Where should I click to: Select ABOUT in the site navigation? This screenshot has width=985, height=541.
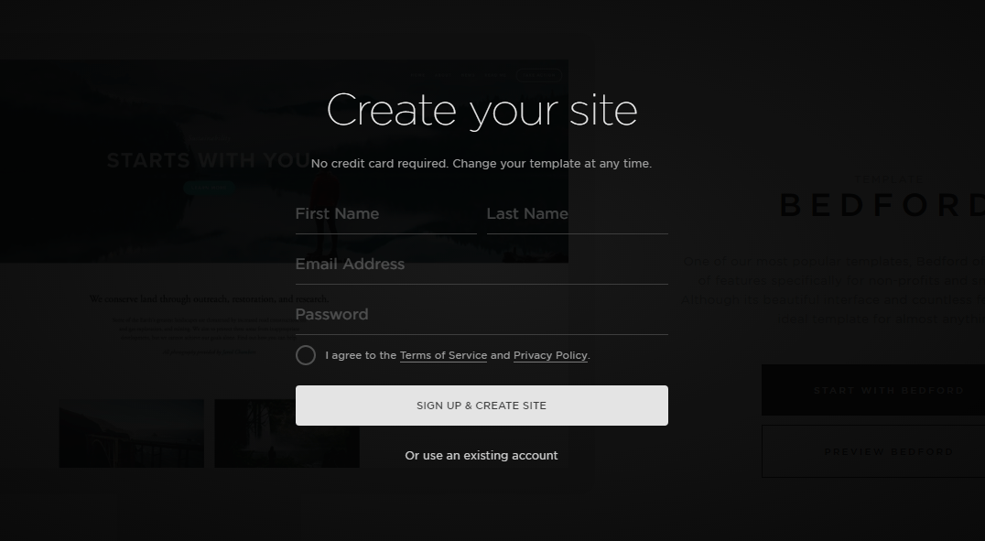(x=442, y=74)
